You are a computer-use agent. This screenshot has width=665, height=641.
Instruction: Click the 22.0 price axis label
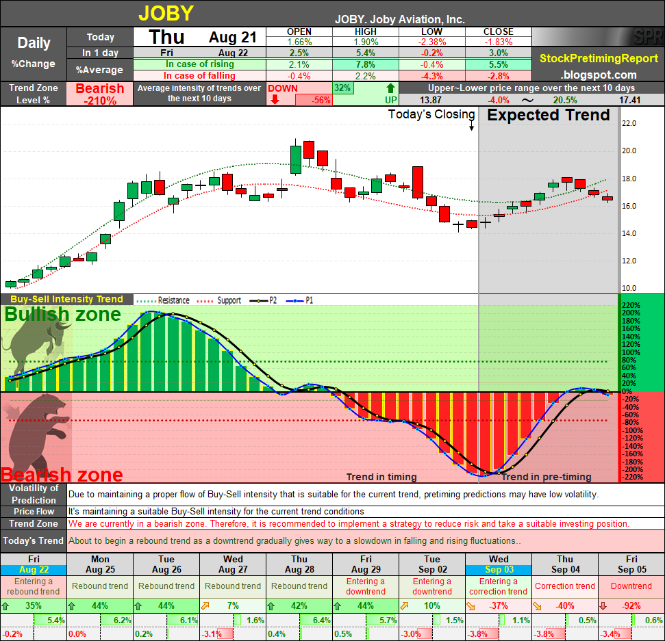tap(629, 123)
